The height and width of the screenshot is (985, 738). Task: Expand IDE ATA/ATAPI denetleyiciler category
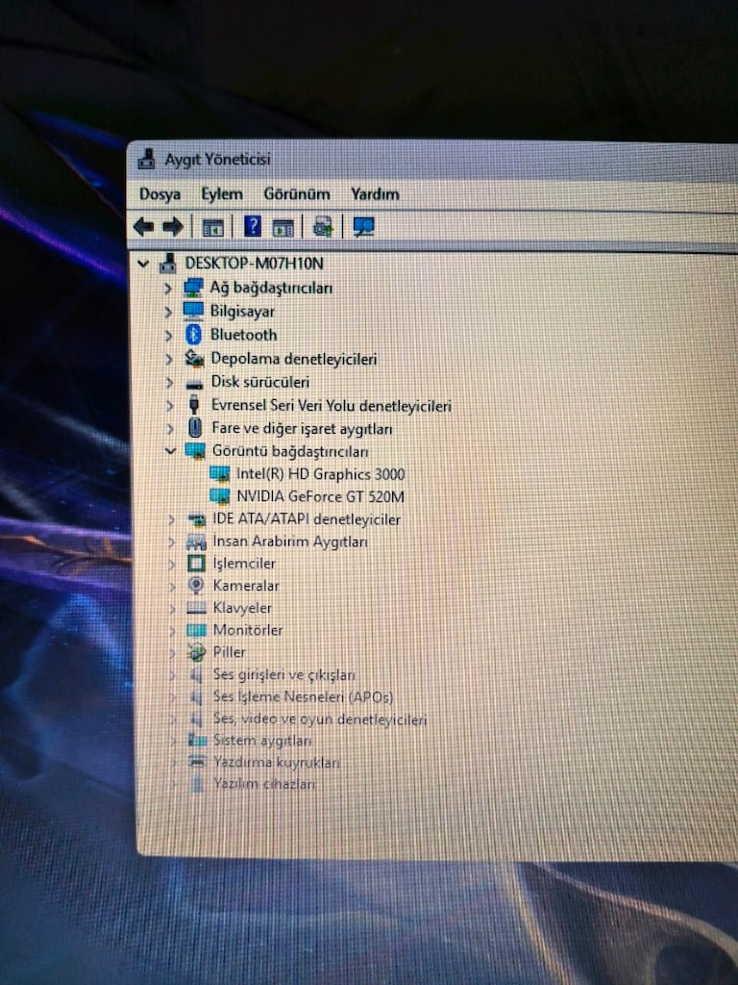171,519
